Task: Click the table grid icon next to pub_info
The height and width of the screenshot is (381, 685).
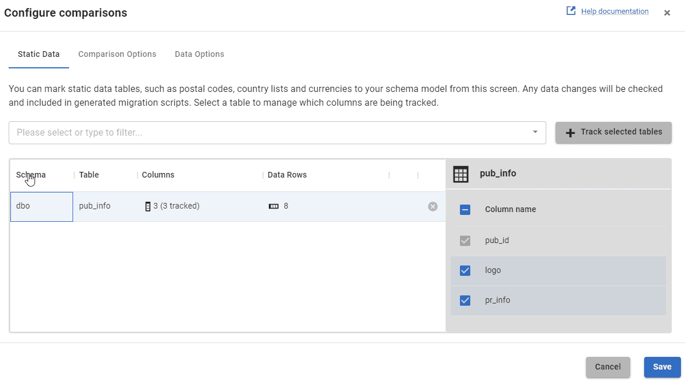Action: (461, 174)
